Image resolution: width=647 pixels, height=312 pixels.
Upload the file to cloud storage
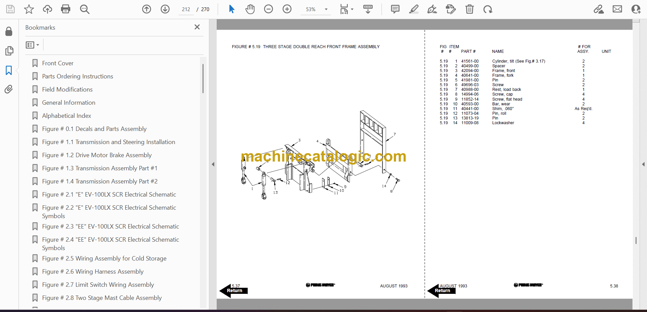[x=48, y=9]
